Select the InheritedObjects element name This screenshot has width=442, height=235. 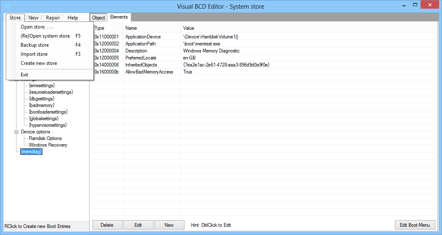[141, 65]
